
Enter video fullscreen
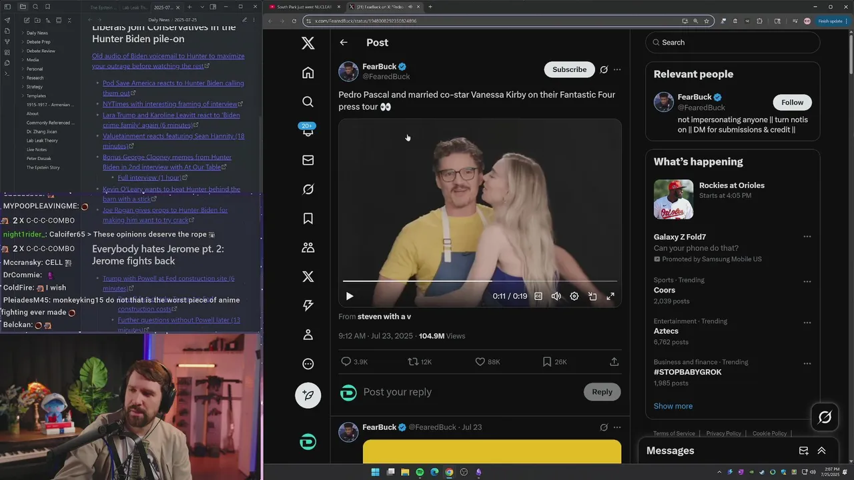pos(610,296)
